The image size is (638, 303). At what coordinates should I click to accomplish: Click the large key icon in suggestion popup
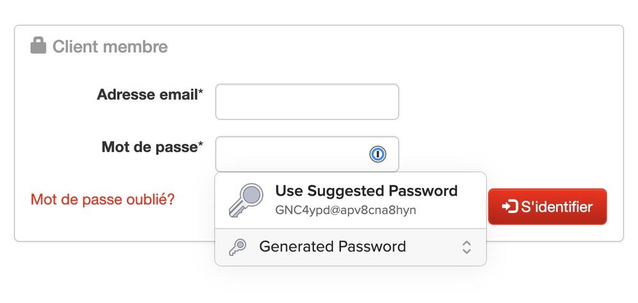pyautogui.click(x=245, y=200)
